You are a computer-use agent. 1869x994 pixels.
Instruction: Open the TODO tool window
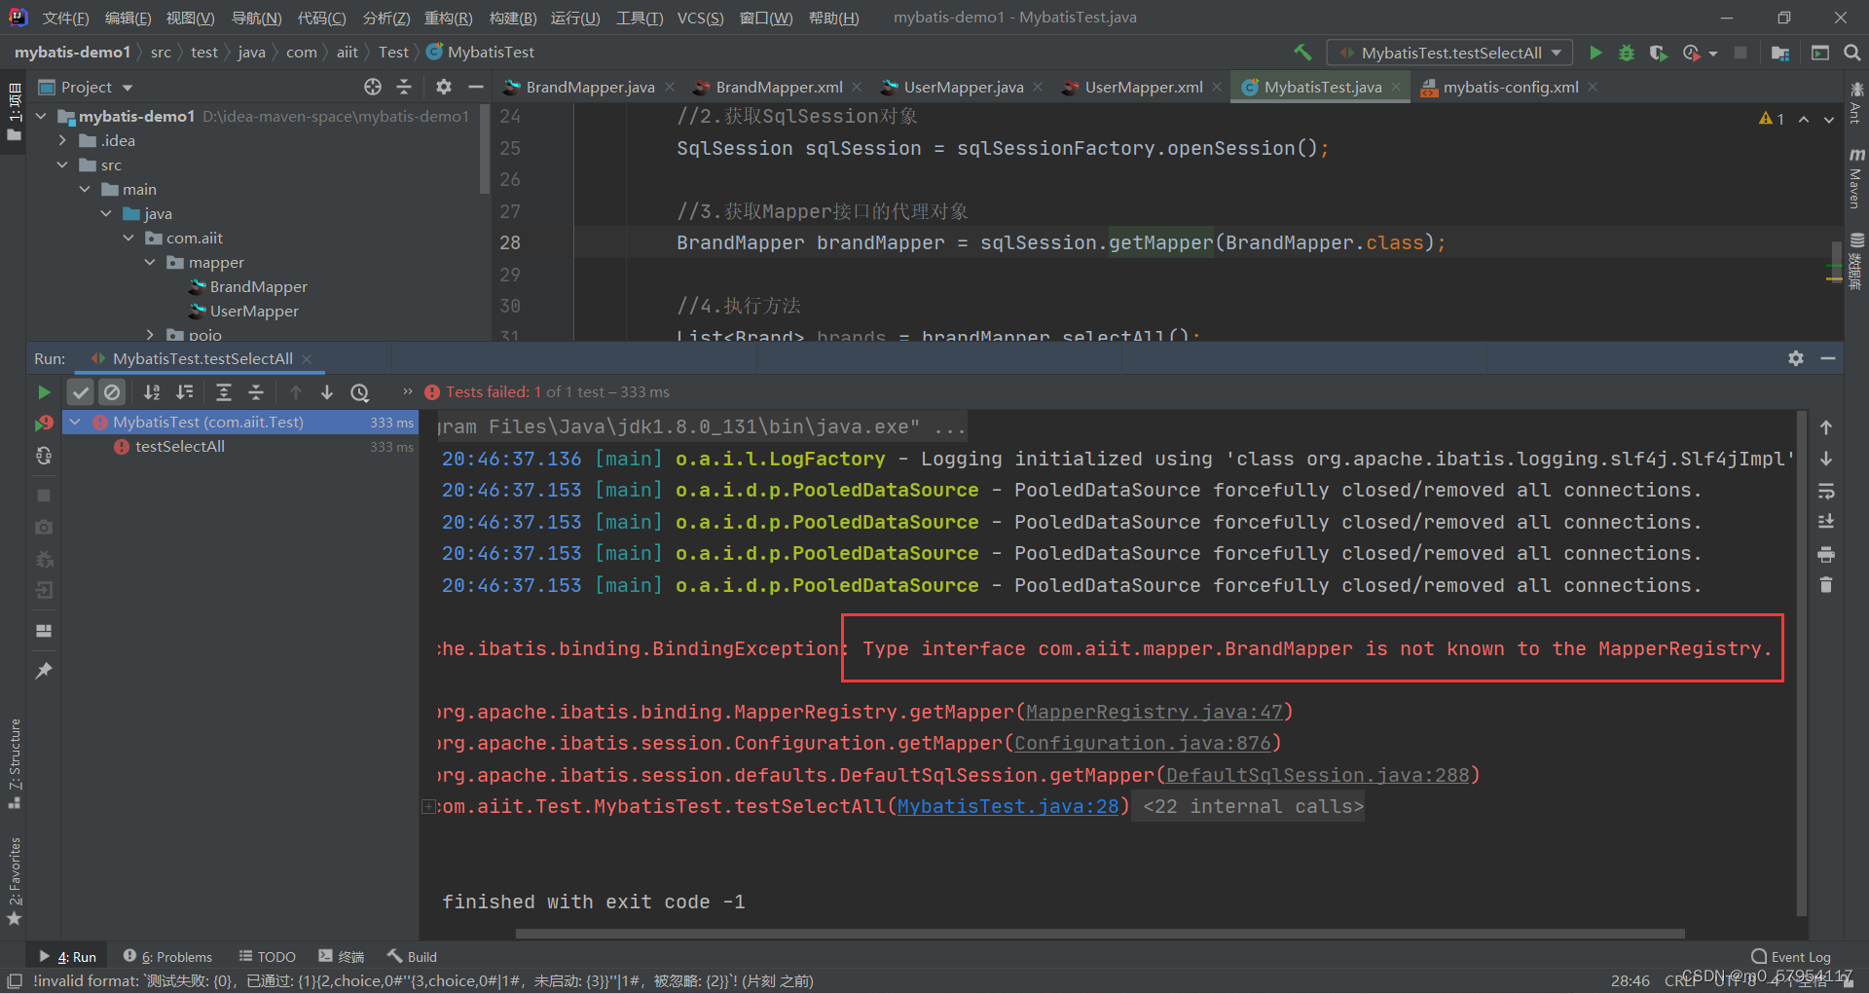point(268,957)
